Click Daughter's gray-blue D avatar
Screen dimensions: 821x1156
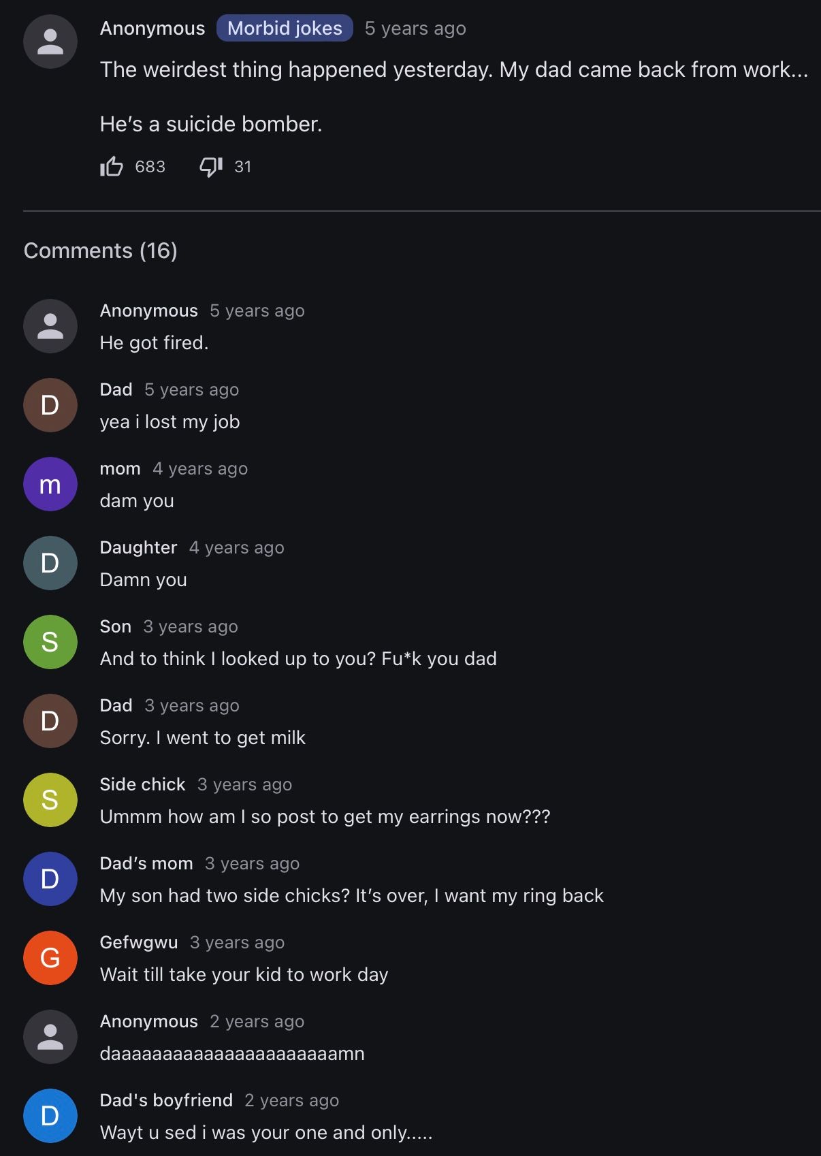[50, 563]
